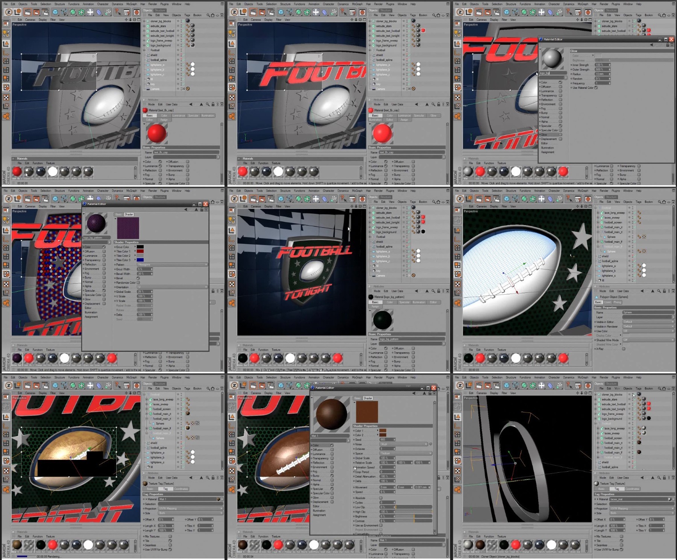Open Projection dropdown in Texture Tag, bottom-left screenshot

[190, 508]
